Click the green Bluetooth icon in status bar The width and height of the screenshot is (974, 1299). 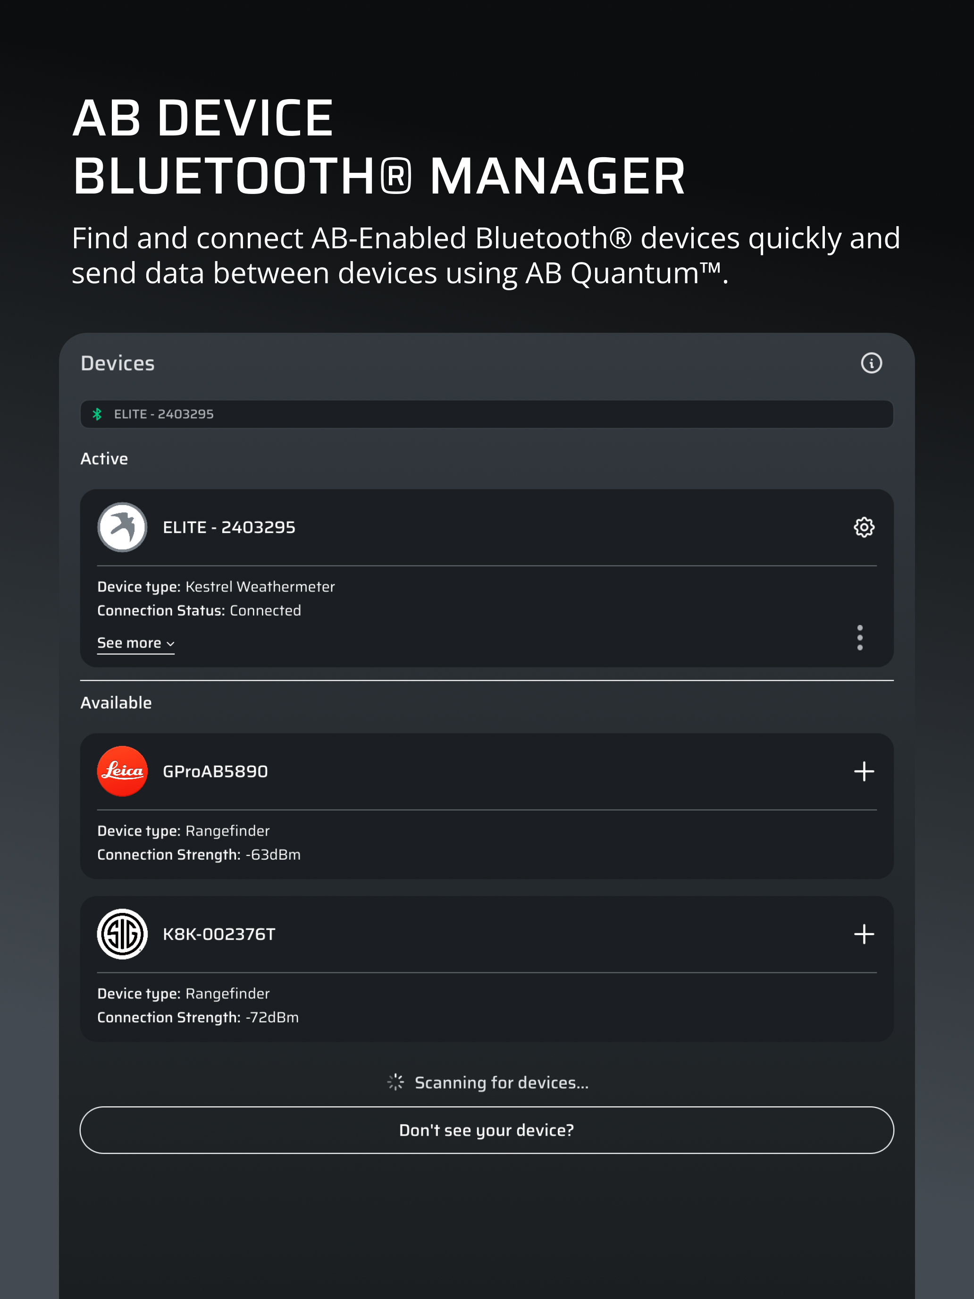(98, 414)
